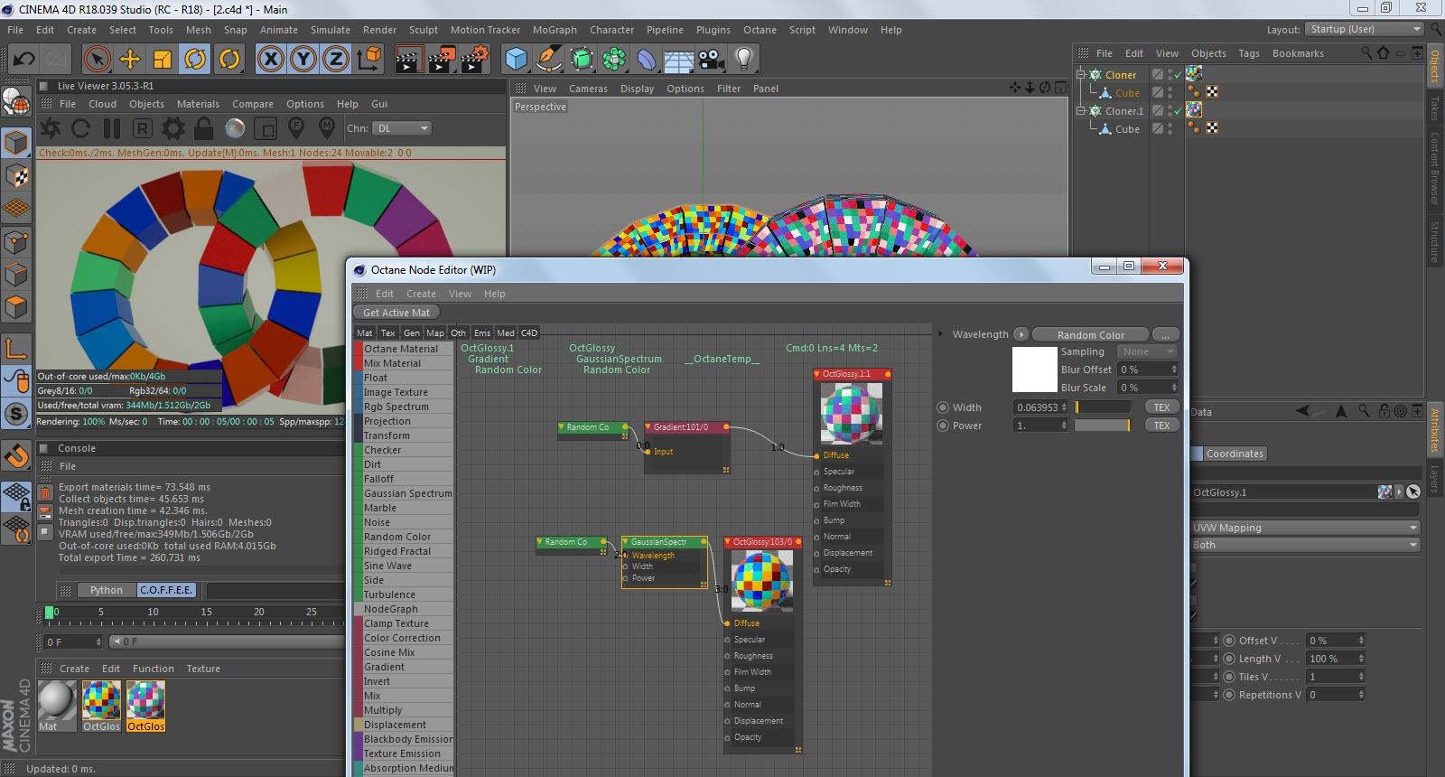Click the OctGlossy.1 tag name field
This screenshot has width=1445, height=777.
1283,492
